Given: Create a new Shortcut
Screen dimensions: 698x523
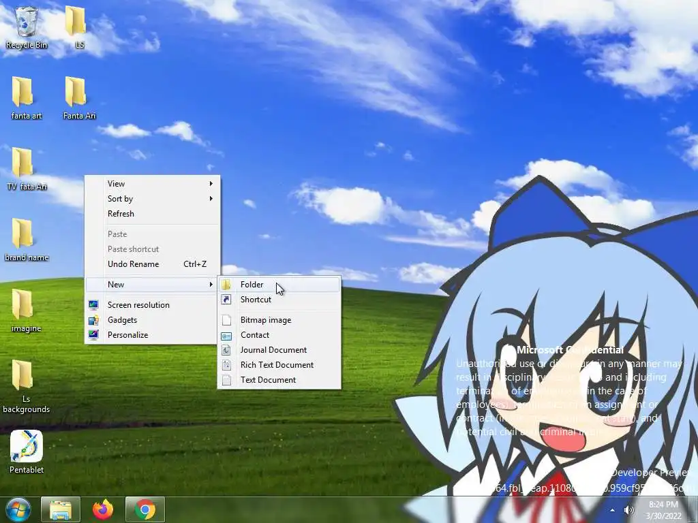Looking at the screenshot, I should (x=279, y=300).
